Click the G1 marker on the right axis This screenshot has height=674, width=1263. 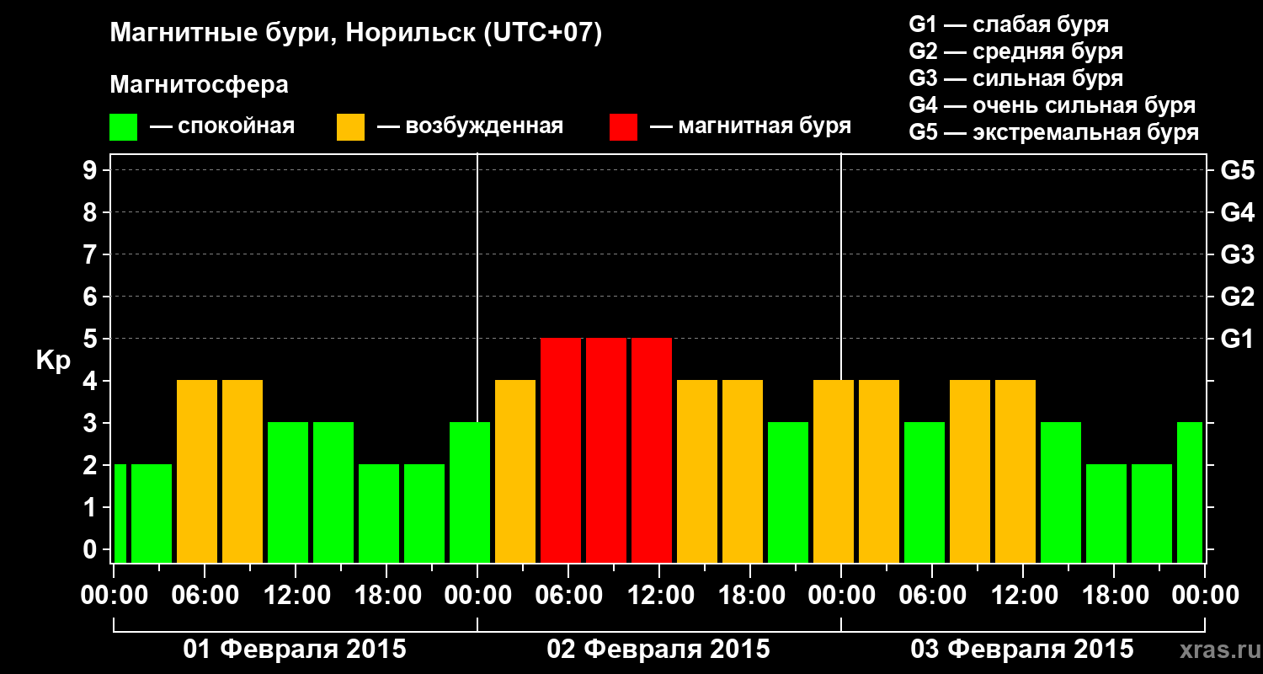point(1237,339)
